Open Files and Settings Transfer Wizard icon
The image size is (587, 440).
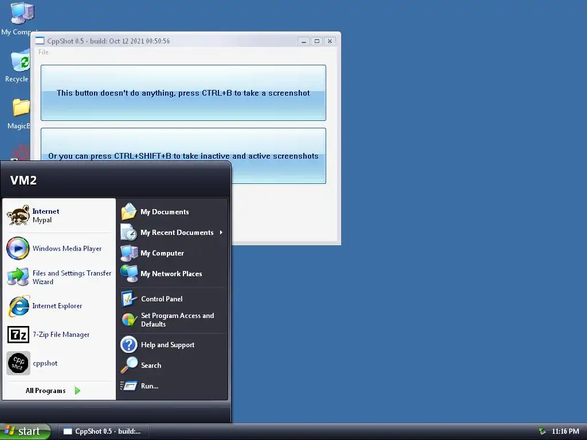pos(18,277)
